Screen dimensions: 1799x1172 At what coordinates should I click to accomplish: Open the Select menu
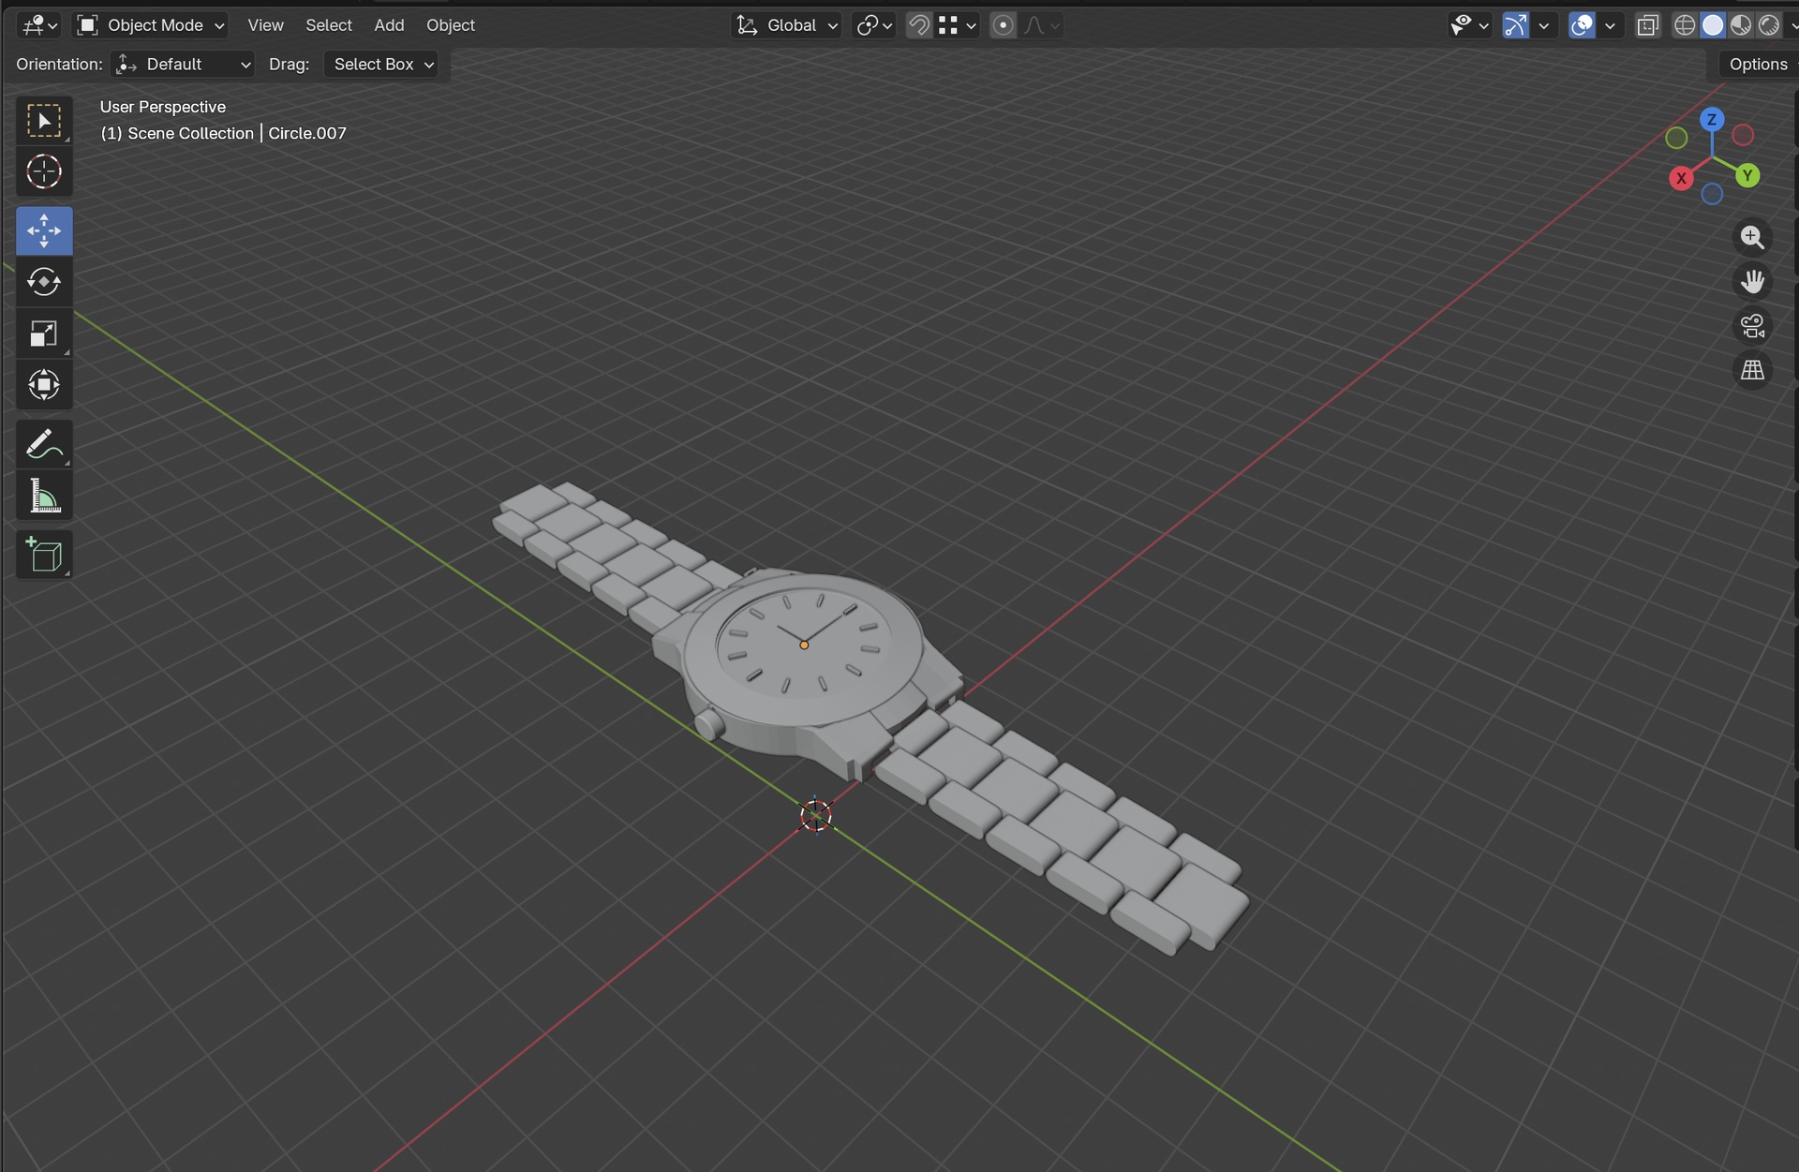pos(329,25)
